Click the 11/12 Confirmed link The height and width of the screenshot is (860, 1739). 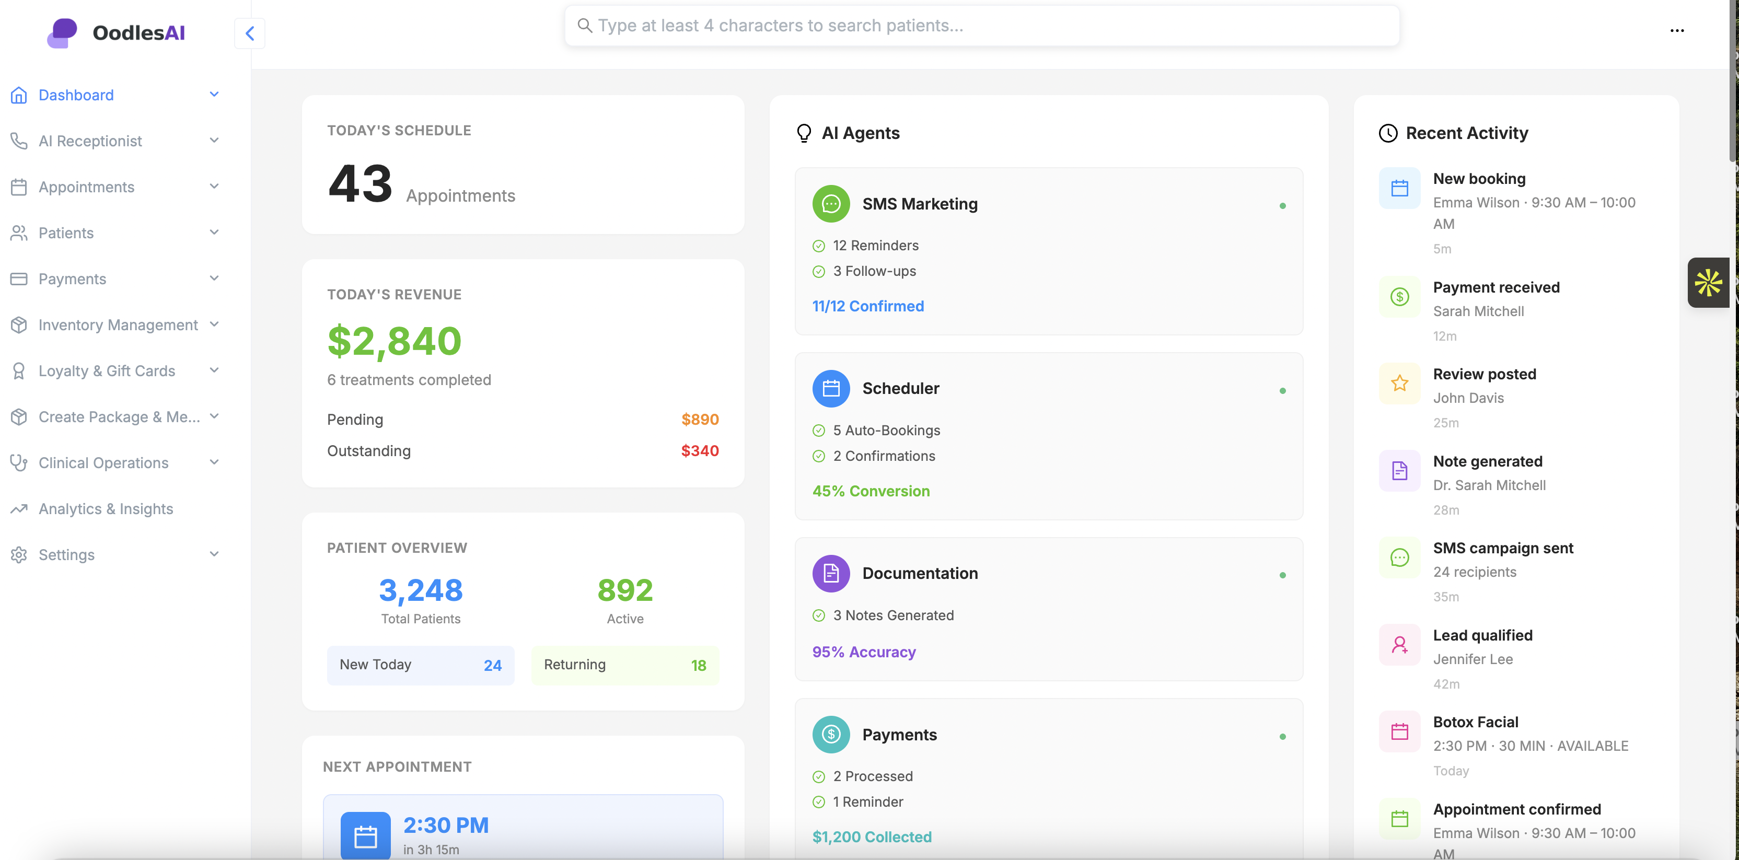coord(868,307)
